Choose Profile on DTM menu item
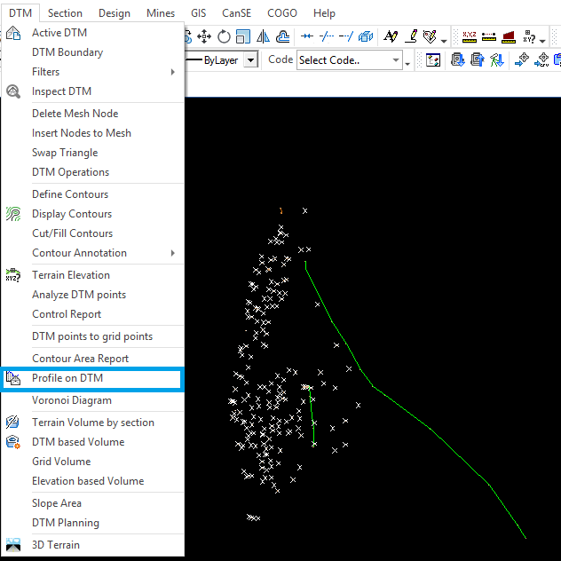The image size is (561, 561). click(67, 378)
